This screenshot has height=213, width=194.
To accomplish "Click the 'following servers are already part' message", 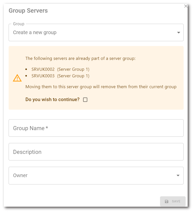I will pos(80,59).
